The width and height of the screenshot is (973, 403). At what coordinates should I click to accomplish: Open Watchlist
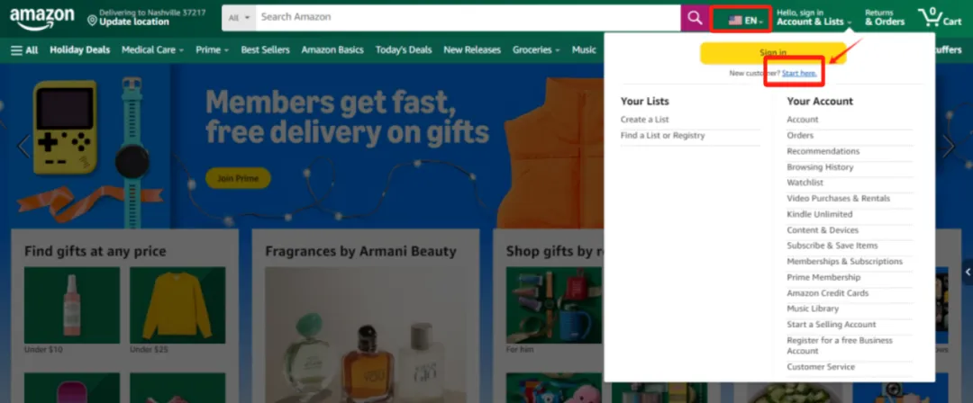(x=805, y=183)
